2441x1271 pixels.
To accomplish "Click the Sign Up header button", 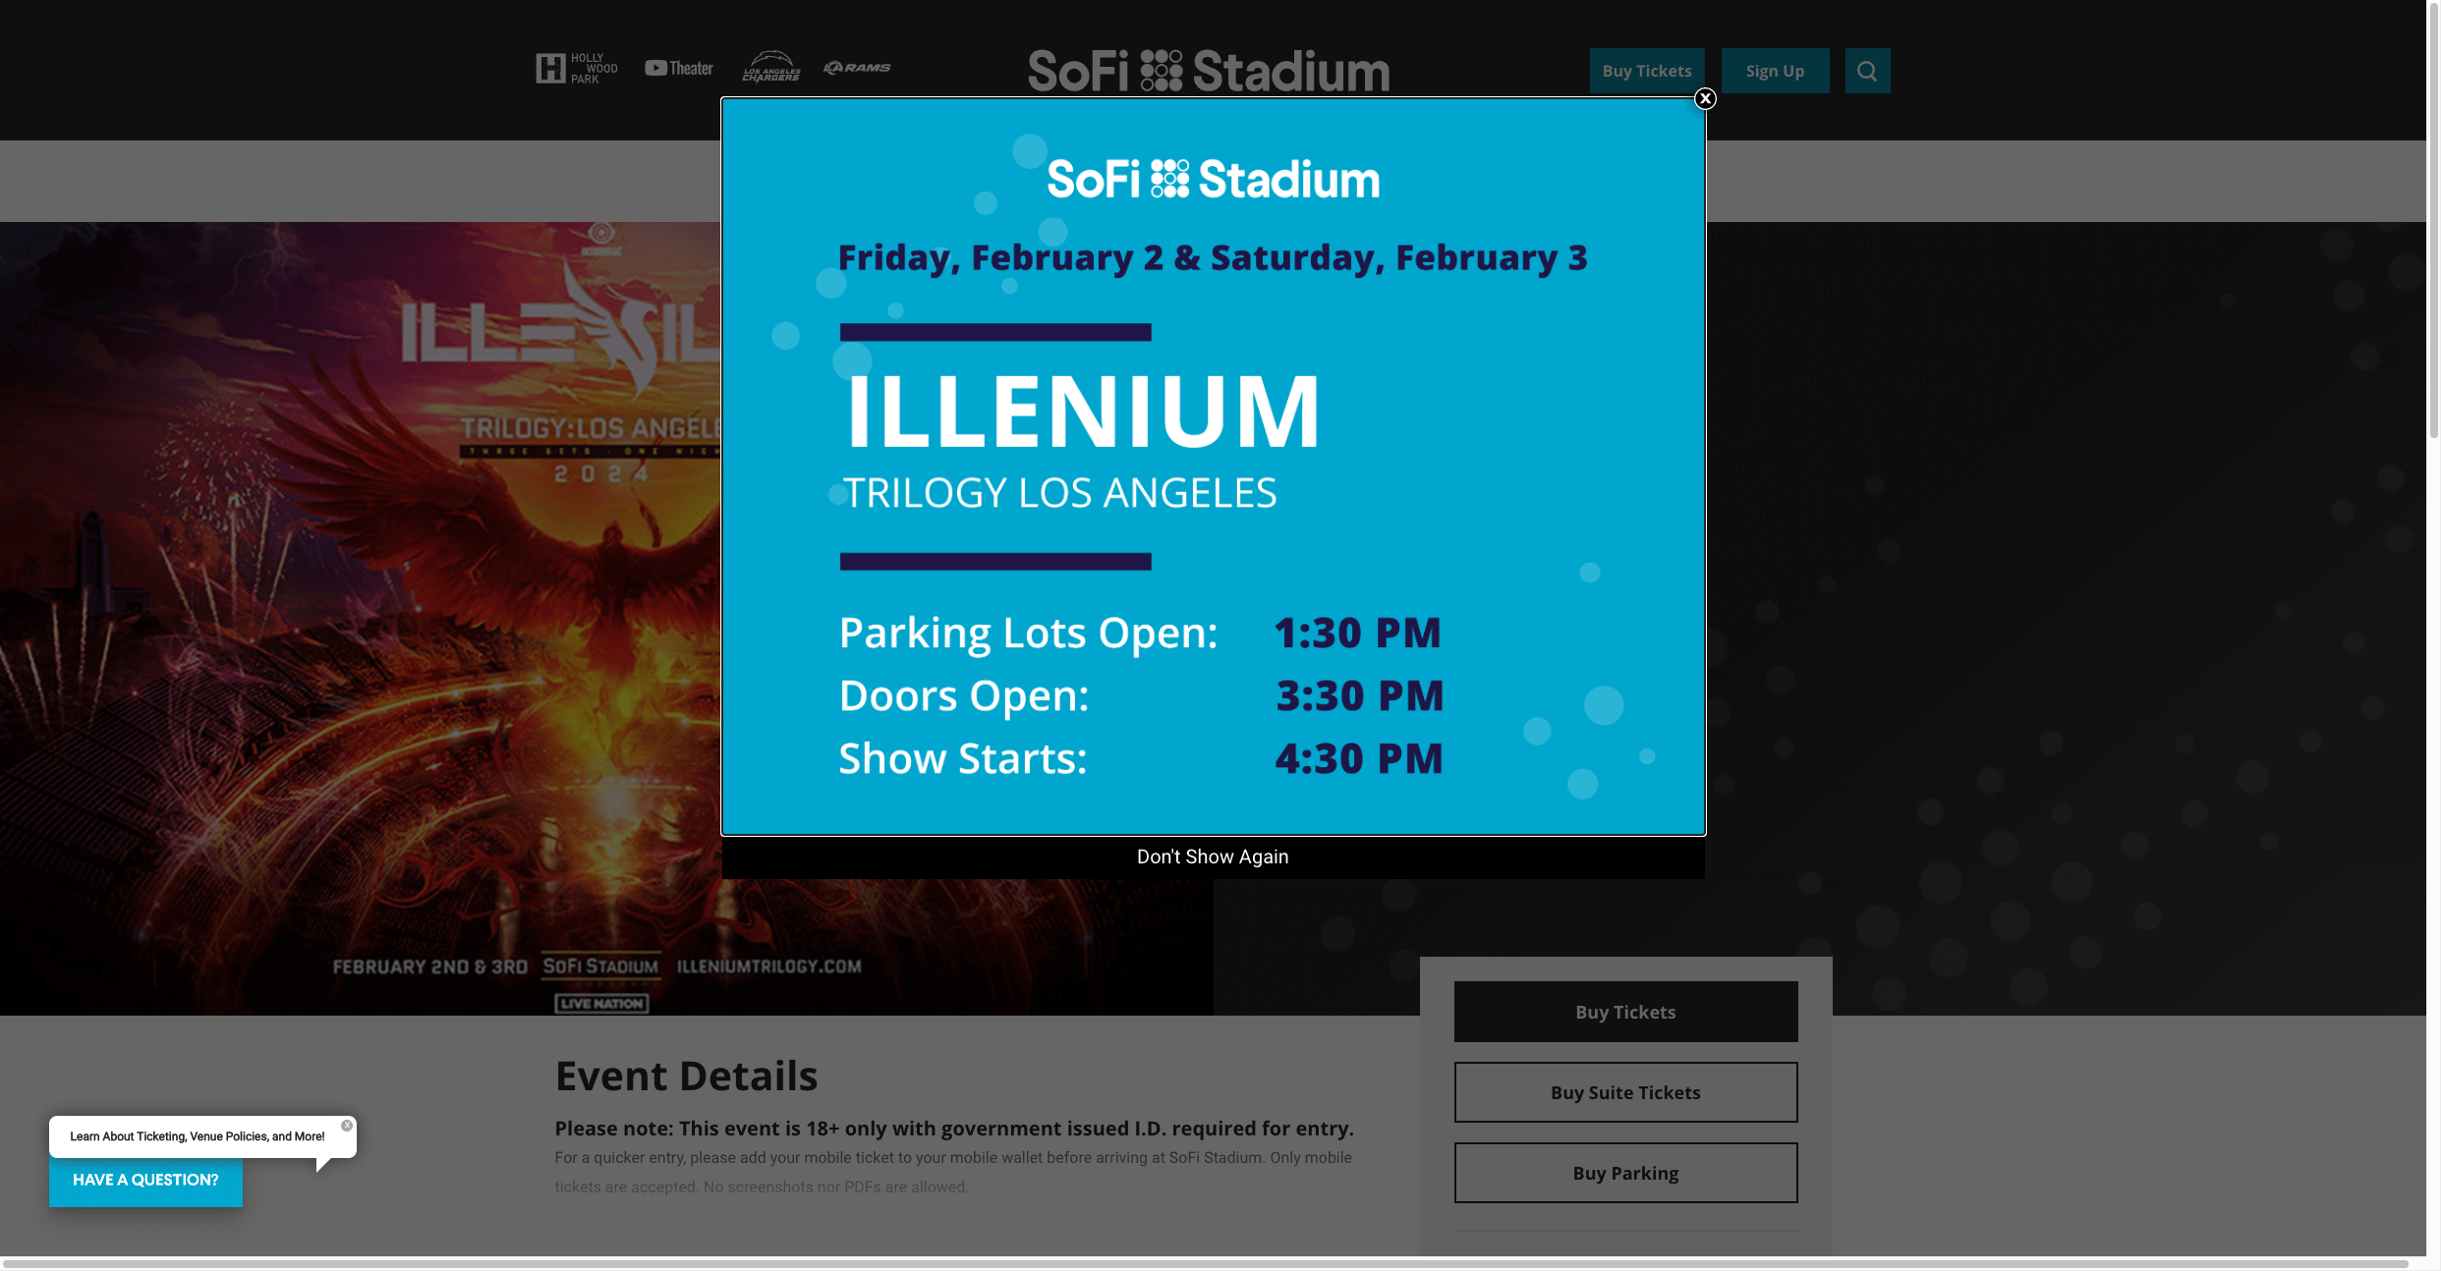I will (1775, 71).
